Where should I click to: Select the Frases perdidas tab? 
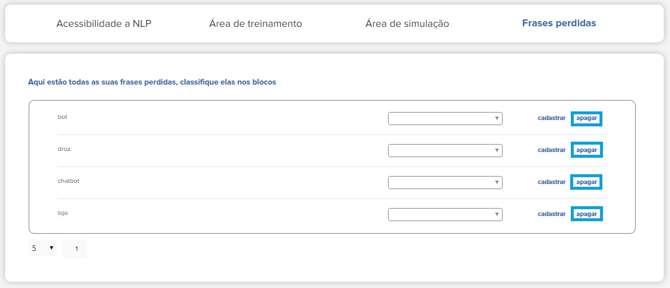[x=559, y=23]
